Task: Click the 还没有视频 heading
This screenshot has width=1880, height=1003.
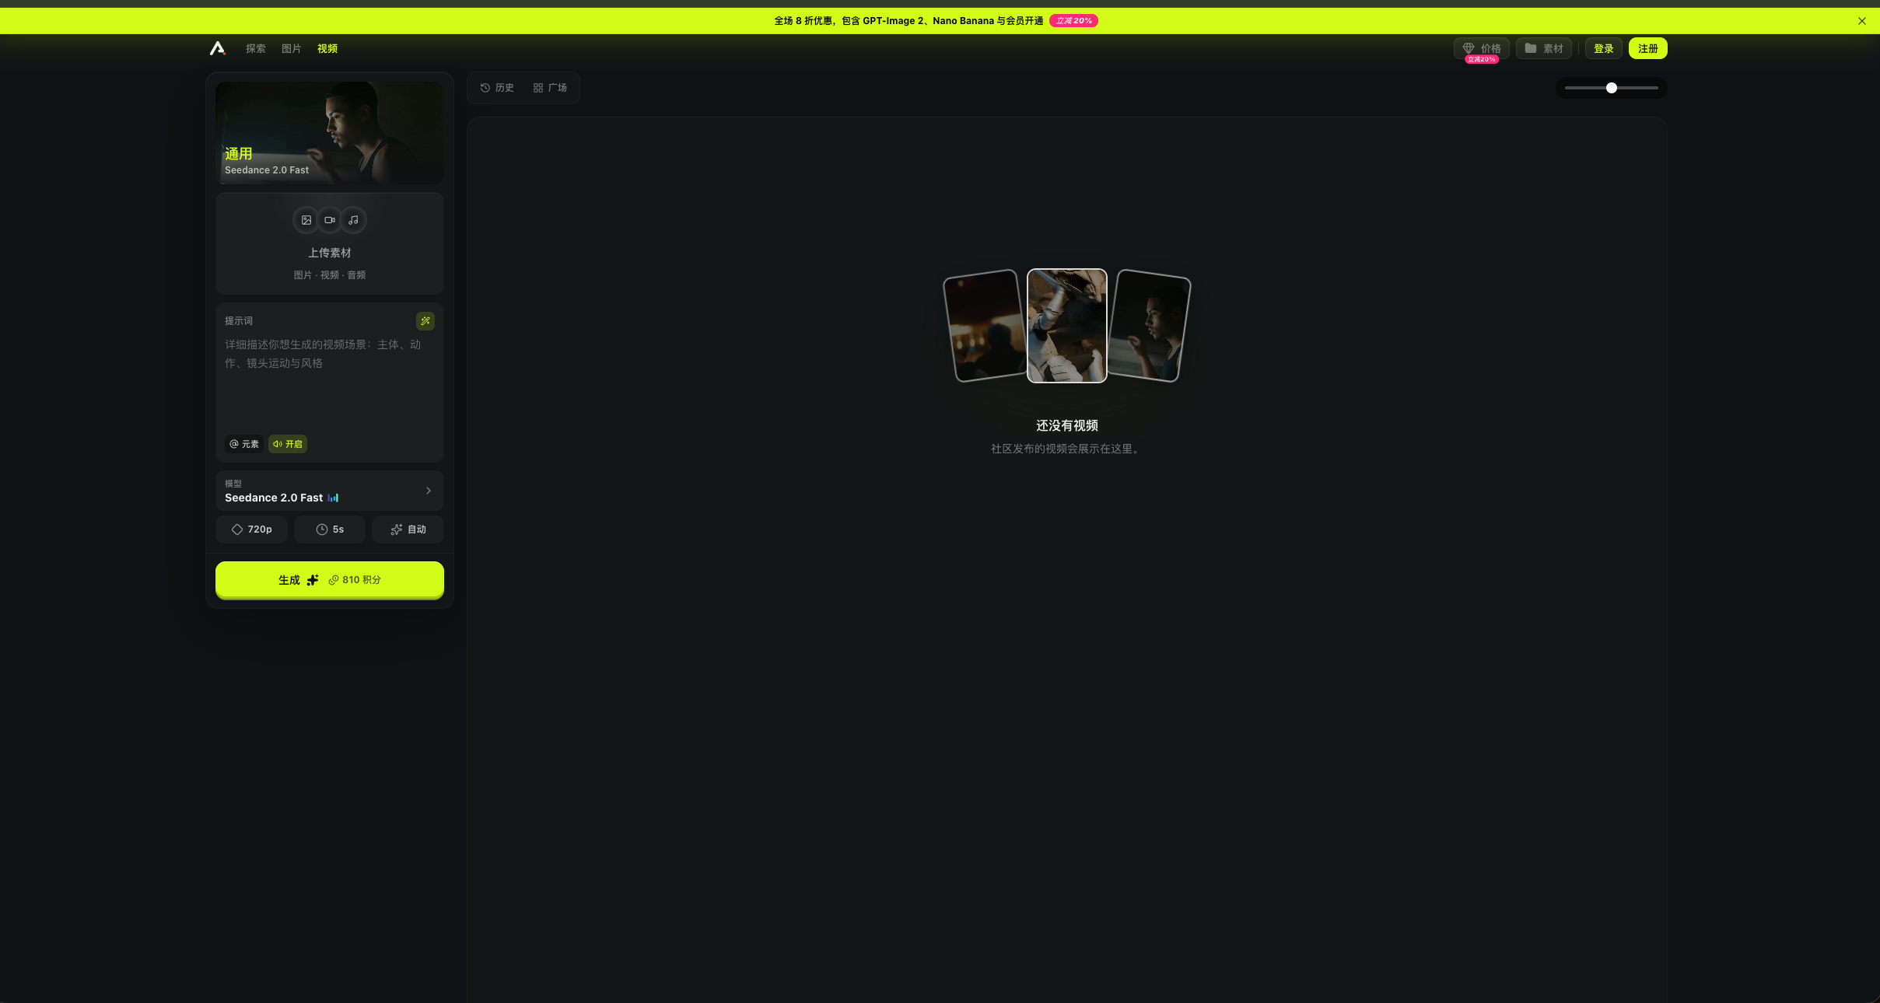Action: (1067, 425)
